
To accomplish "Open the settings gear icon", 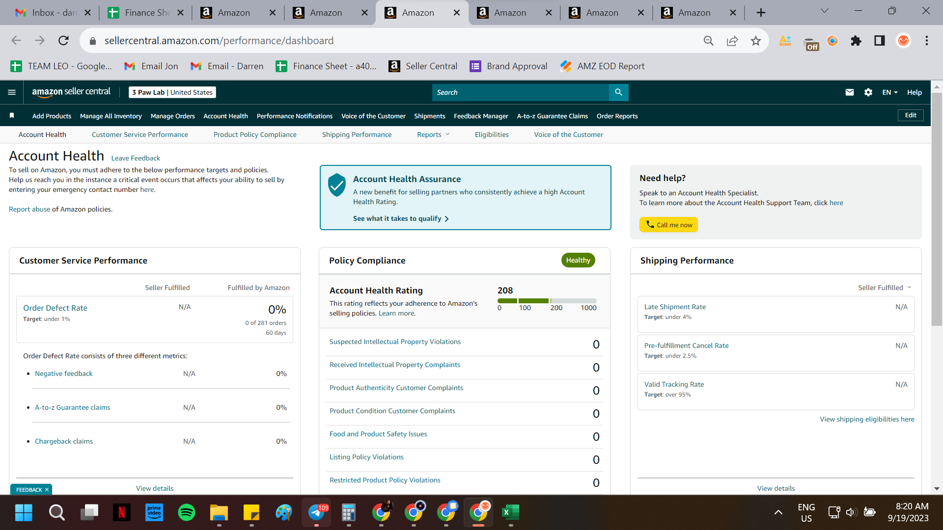I will coord(868,92).
